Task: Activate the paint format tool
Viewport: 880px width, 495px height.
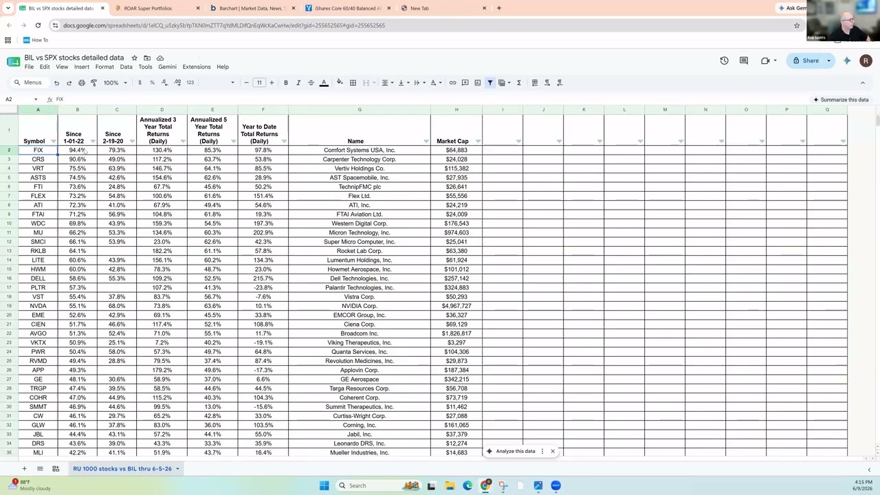Action: [93, 82]
